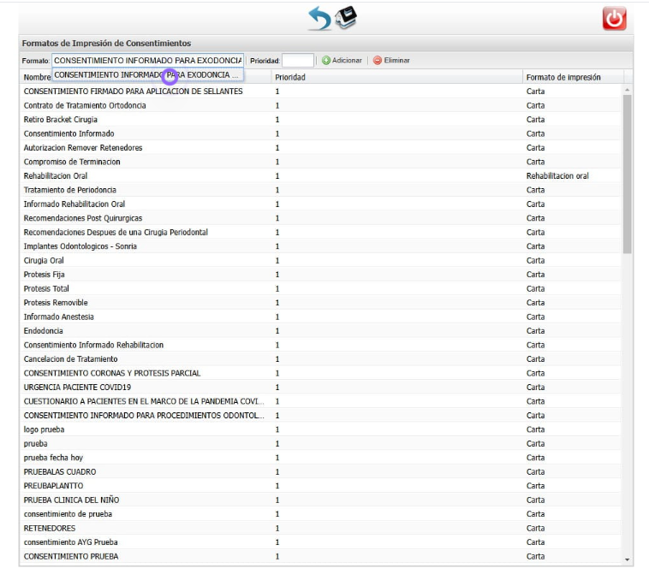
Task: Select row CUESTIONARIO A PACIENTES EN EL MARCO
Action: click(x=321, y=401)
